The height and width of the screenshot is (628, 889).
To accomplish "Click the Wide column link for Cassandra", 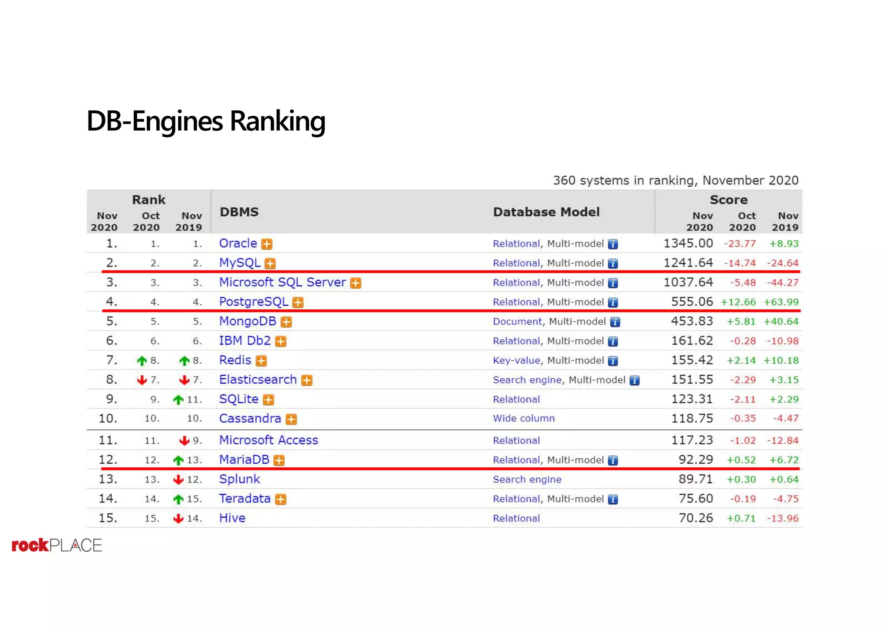I will point(524,418).
